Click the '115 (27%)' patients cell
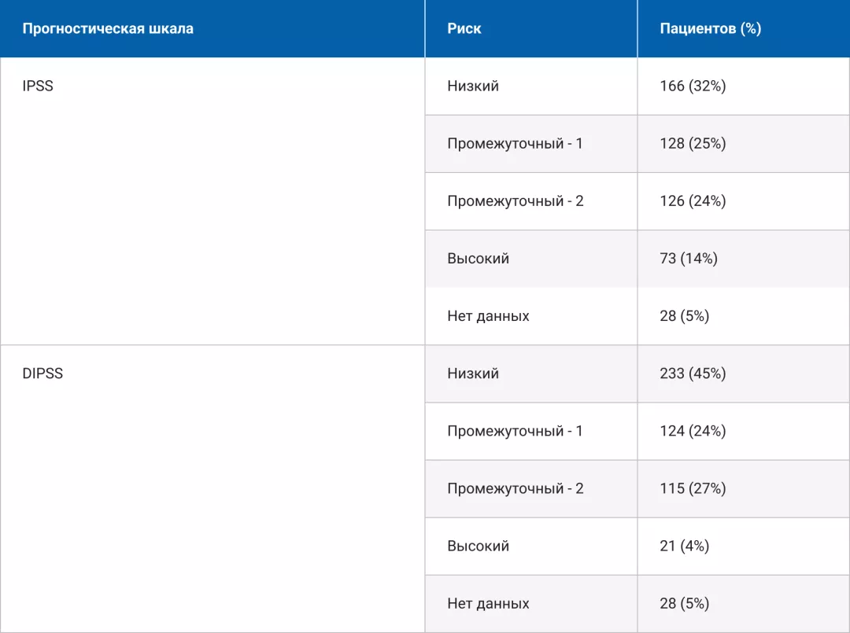The image size is (850, 633). [693, 488]
